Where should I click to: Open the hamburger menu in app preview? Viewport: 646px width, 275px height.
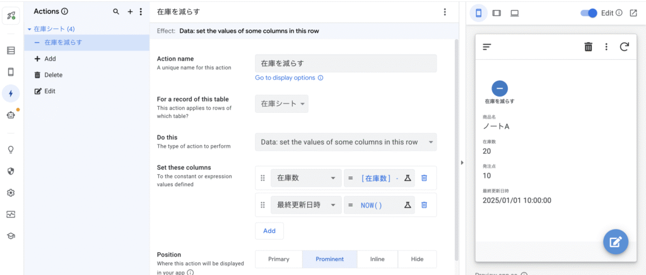click(x=487, y=47)
